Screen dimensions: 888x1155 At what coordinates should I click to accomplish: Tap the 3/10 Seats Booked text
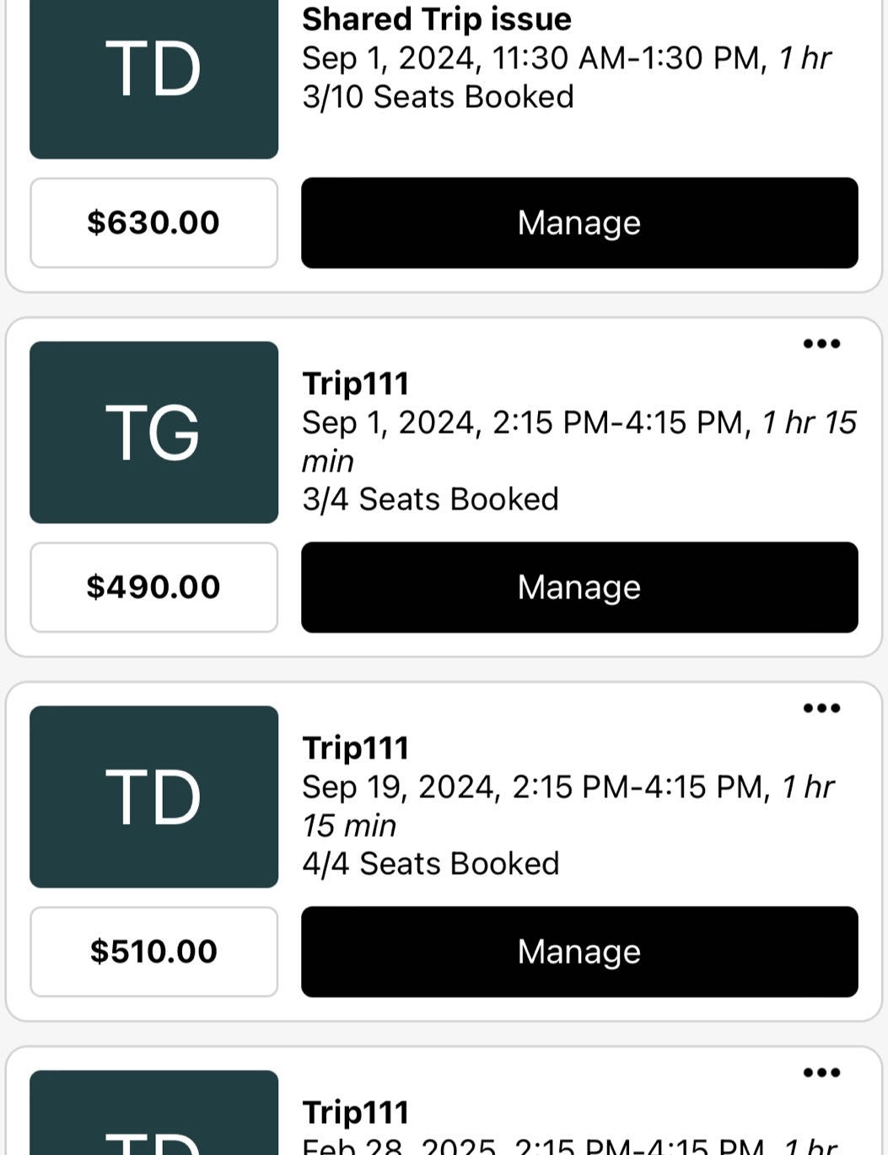(x=438, y=97)
